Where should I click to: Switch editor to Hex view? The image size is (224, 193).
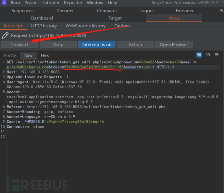tap(45, 55)
